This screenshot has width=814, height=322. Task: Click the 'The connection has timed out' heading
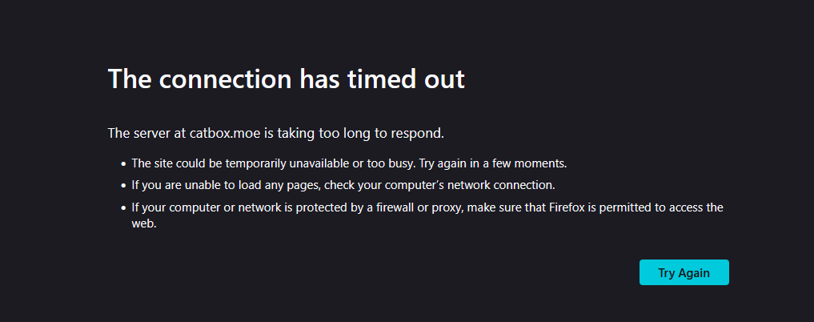(x=286, y=79)
